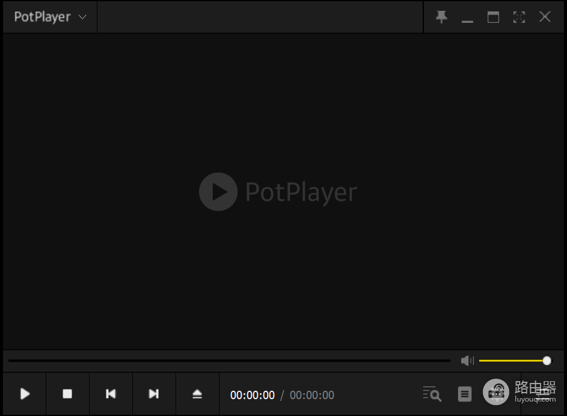Close the PotPlayer window
Image resolution: width=567 pixels, height=416 pixels.
pyautogui.click(x=545, y=17)
